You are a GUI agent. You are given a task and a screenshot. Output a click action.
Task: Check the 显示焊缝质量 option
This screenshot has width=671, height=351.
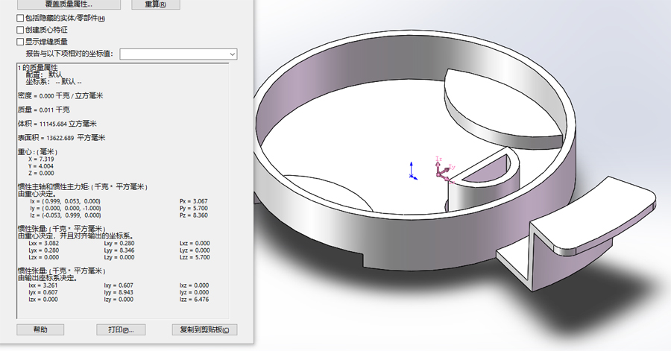pos(20,42)
